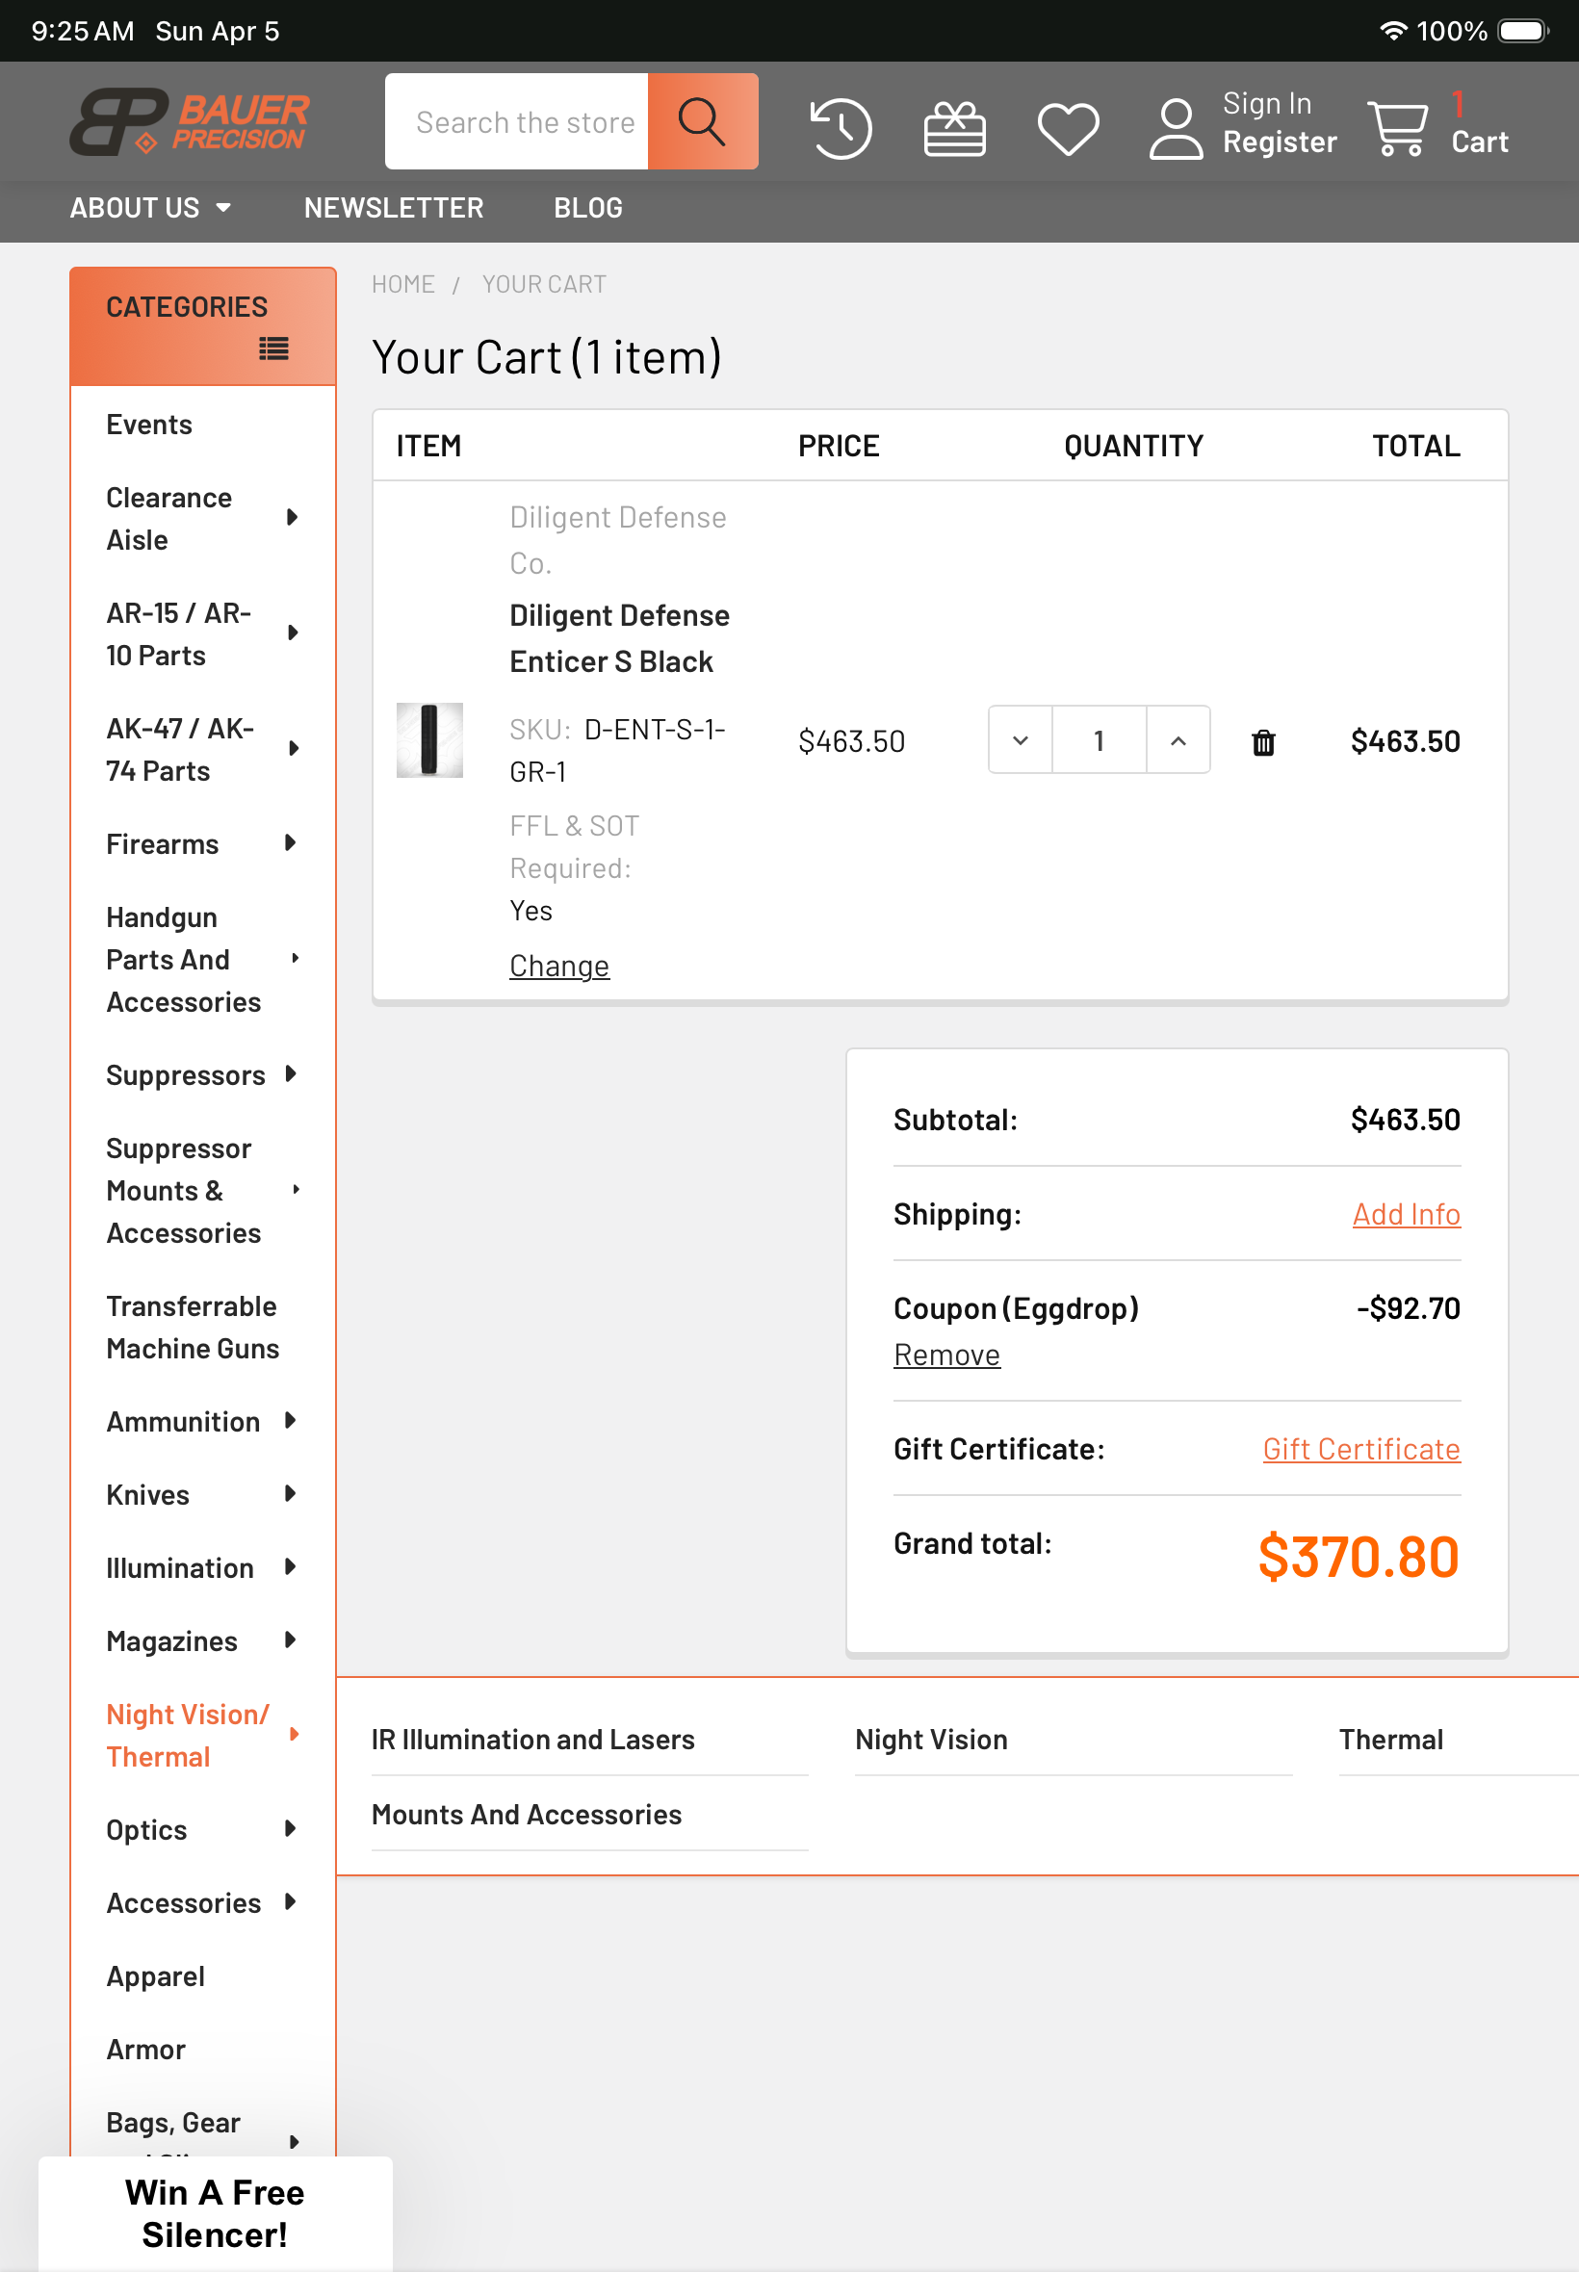Open the gift certificates icon
1579x2272 pixels.
tap(955, 129)
